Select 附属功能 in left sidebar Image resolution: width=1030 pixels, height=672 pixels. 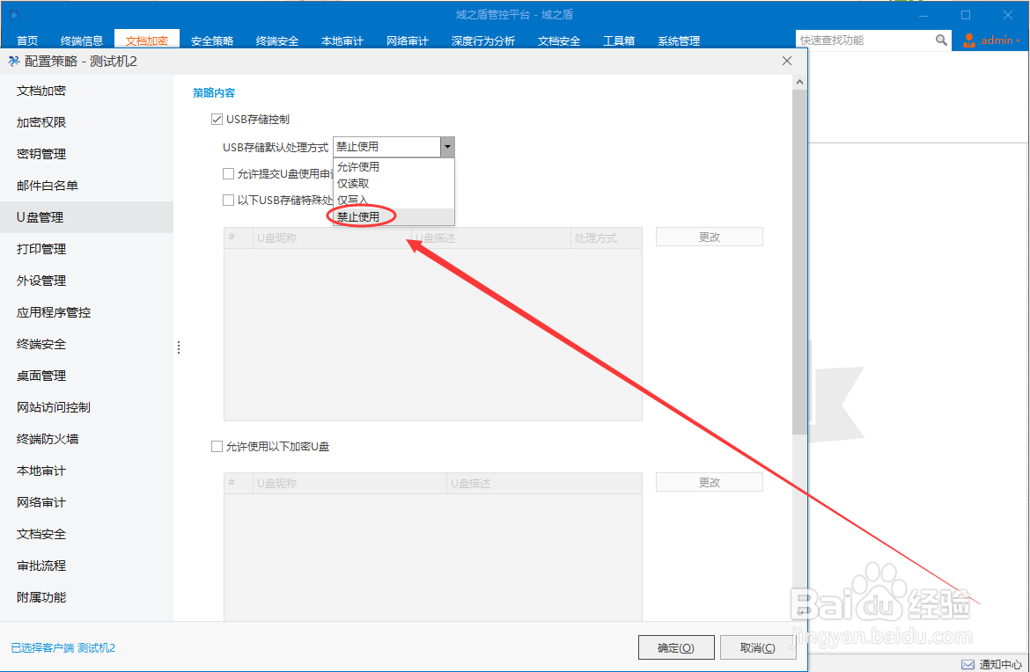pos(86,597)
